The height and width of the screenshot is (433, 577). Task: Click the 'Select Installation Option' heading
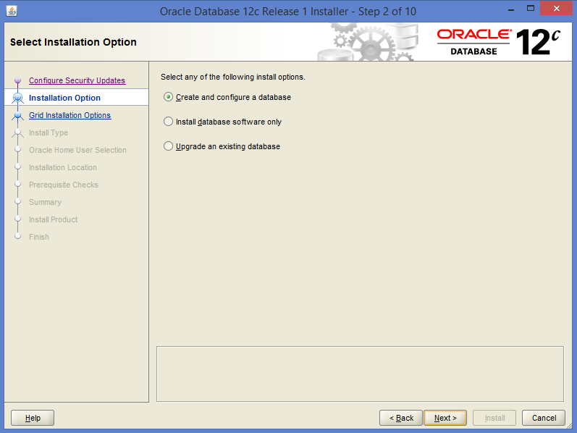coord(73,42)
